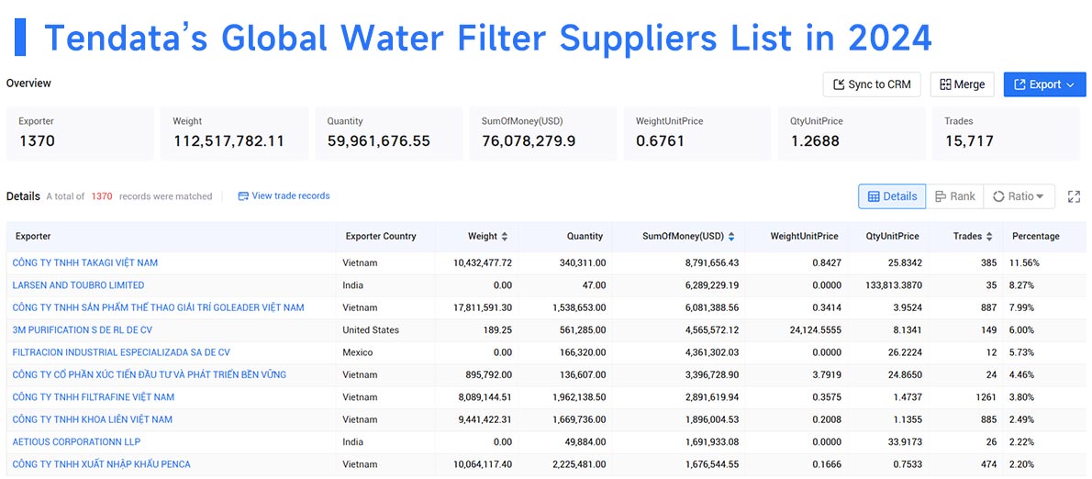Click the red 1370 records count
1092x479 pixels.
[x=102, y=196]
